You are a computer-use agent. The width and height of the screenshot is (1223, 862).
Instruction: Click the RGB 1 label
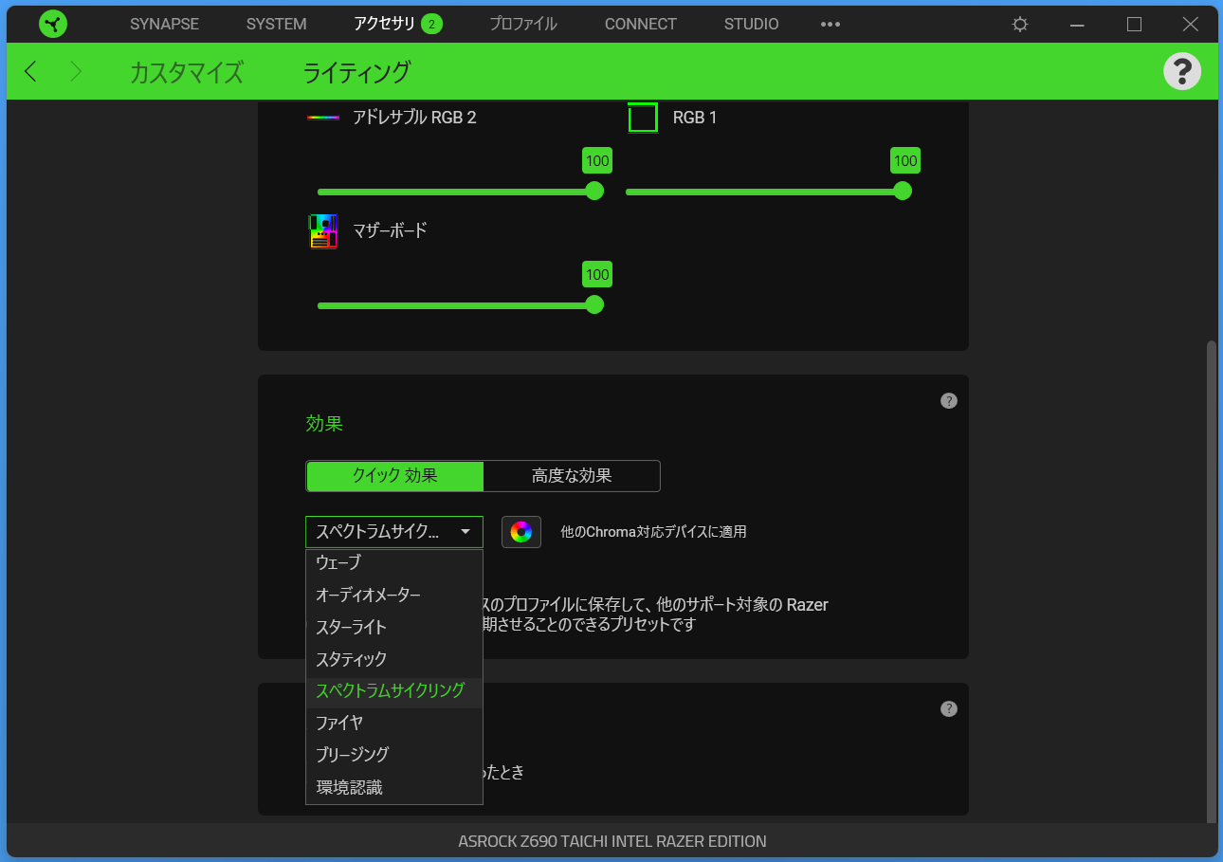[695, 118]
